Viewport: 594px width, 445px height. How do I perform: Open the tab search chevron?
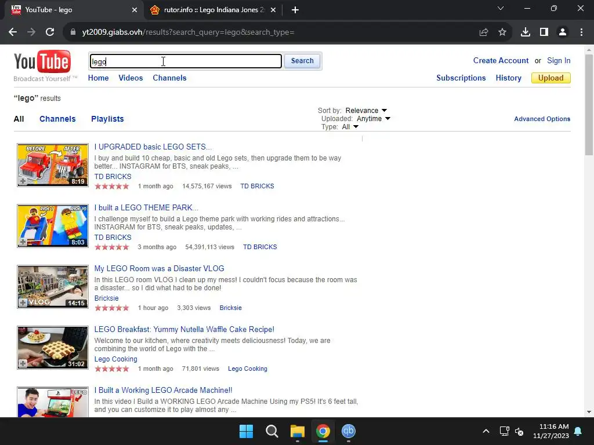point(501,8)
